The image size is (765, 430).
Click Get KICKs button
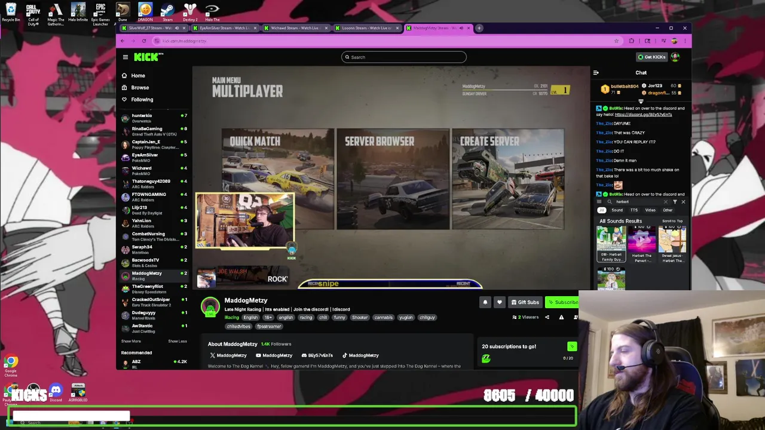652,57
